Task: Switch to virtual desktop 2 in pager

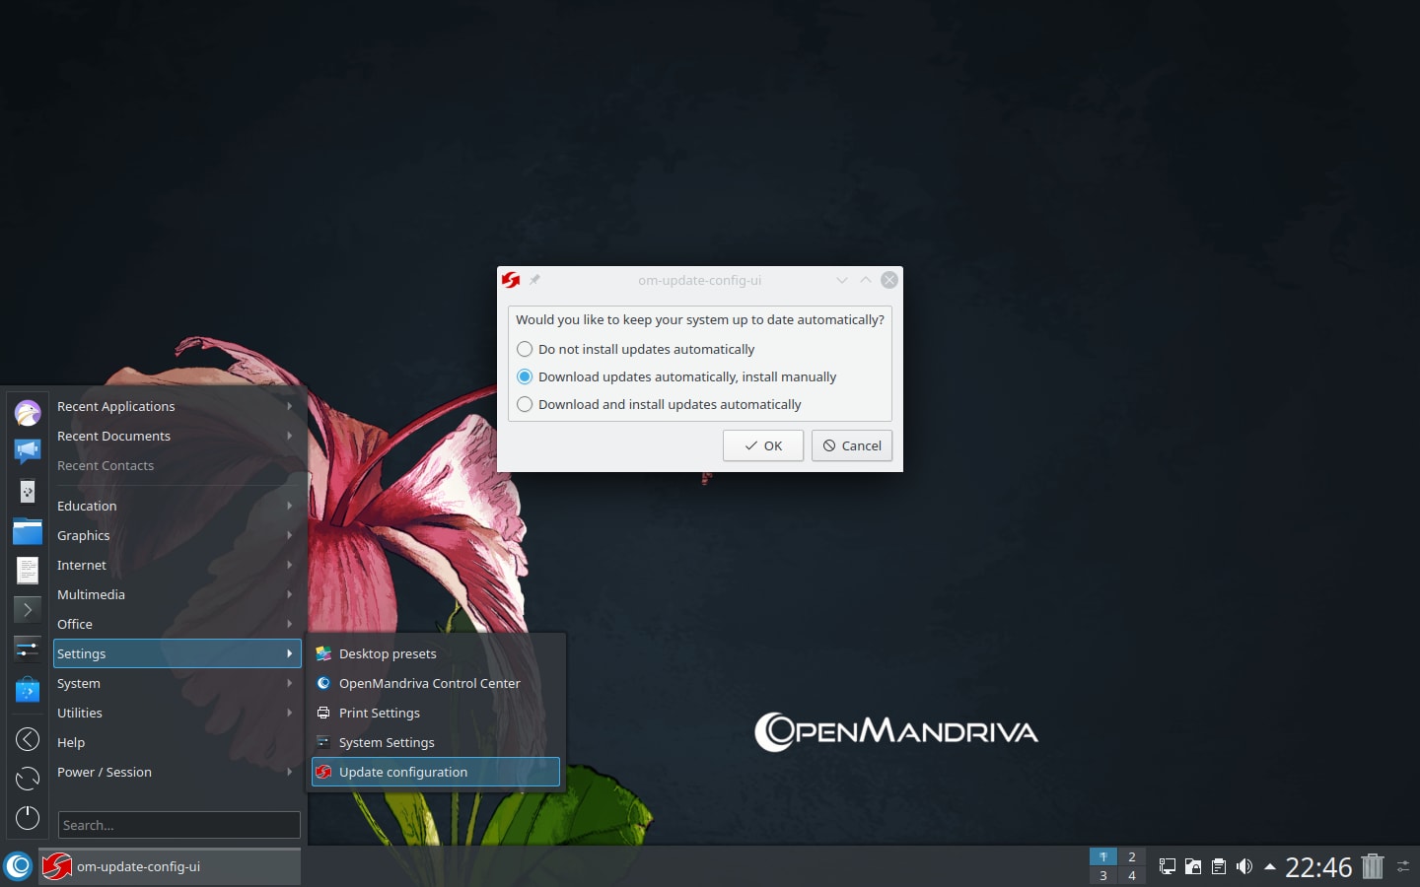Action: click(x=1132, y=856)
